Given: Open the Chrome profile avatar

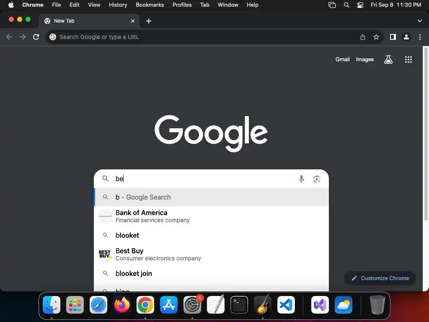Looking at the screenshot, I should [406, 37].
